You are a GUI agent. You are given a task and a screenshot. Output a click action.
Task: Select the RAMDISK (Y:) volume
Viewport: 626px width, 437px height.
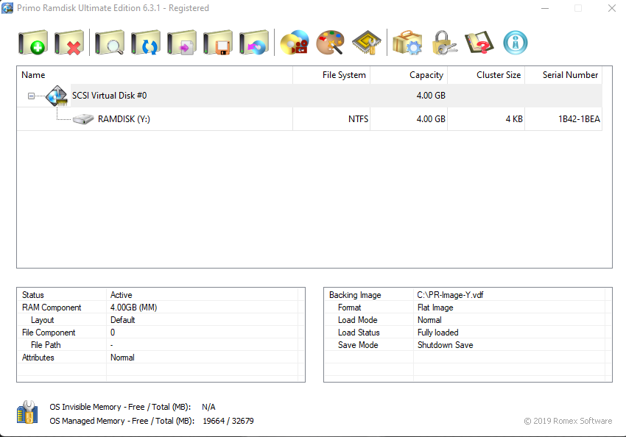(123, 119)
